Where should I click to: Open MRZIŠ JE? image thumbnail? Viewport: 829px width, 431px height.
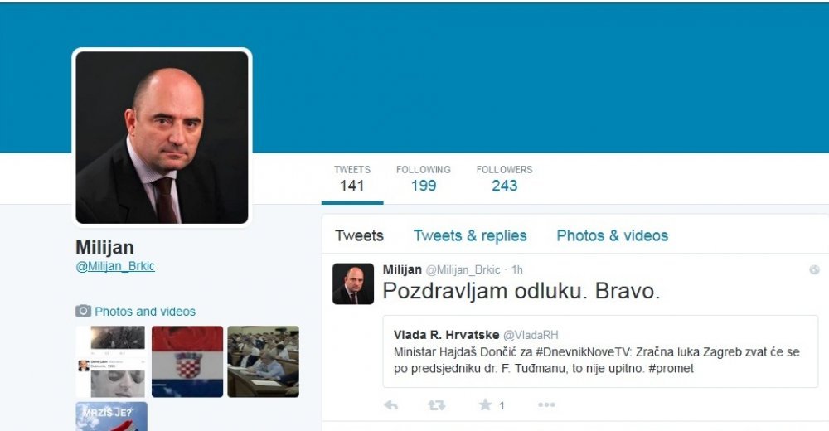(112, 417)
